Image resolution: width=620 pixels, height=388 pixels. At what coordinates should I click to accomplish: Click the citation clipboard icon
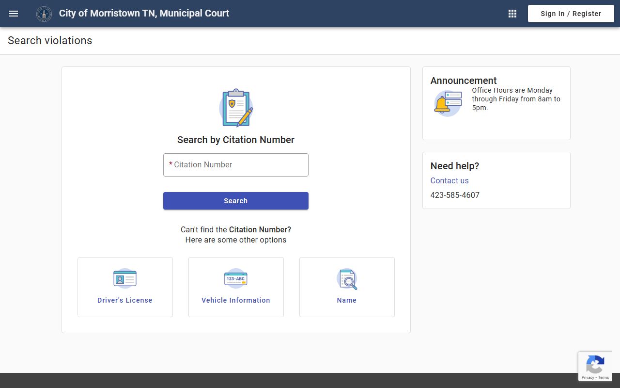[236, 108]
